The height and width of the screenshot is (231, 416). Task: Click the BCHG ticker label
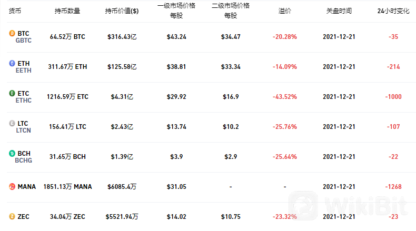[x=23, y=160]
